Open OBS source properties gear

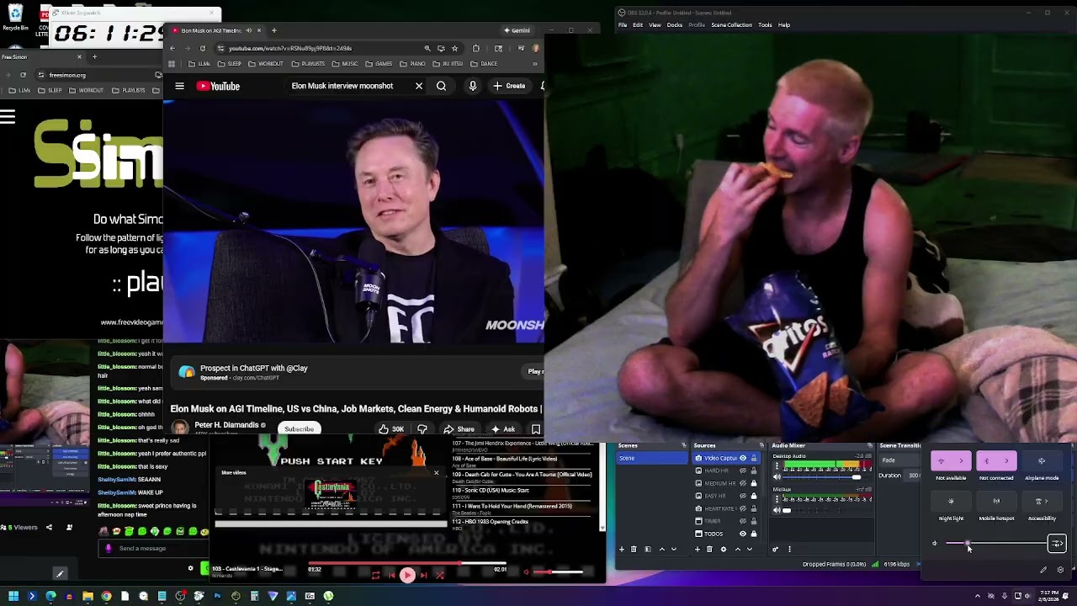point(723,549)
